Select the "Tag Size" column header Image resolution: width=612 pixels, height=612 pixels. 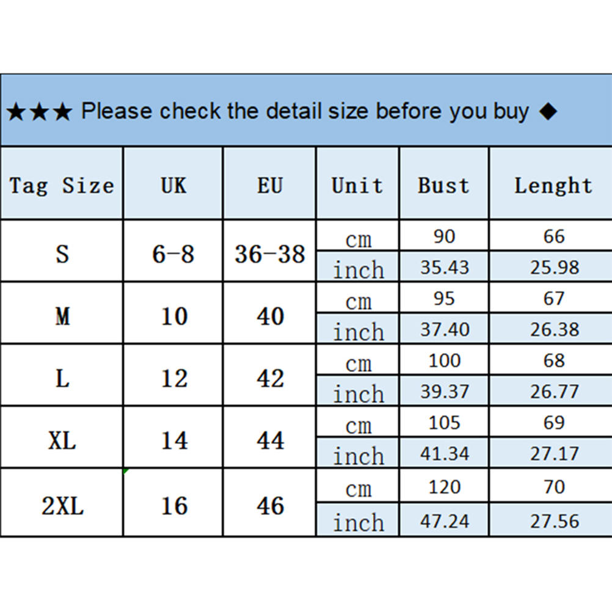pos(62,185)
